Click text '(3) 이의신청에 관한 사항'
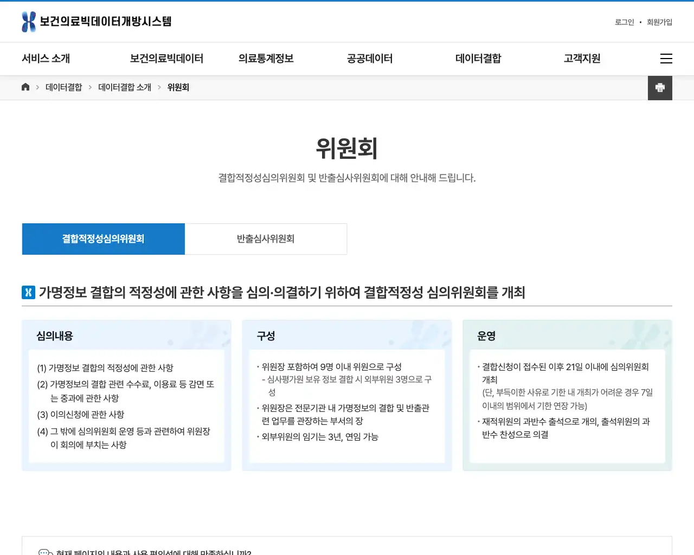 81,415
